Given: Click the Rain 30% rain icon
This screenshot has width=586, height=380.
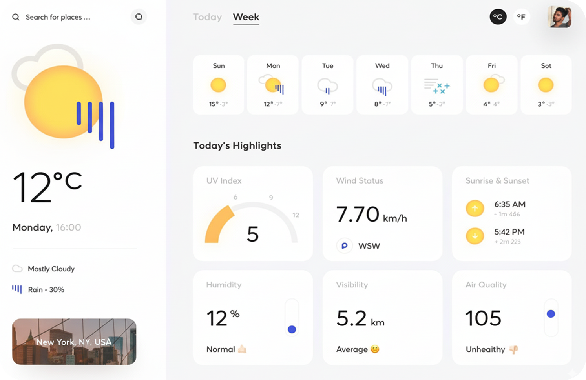Looking at the screenshot, I should 17,289.
